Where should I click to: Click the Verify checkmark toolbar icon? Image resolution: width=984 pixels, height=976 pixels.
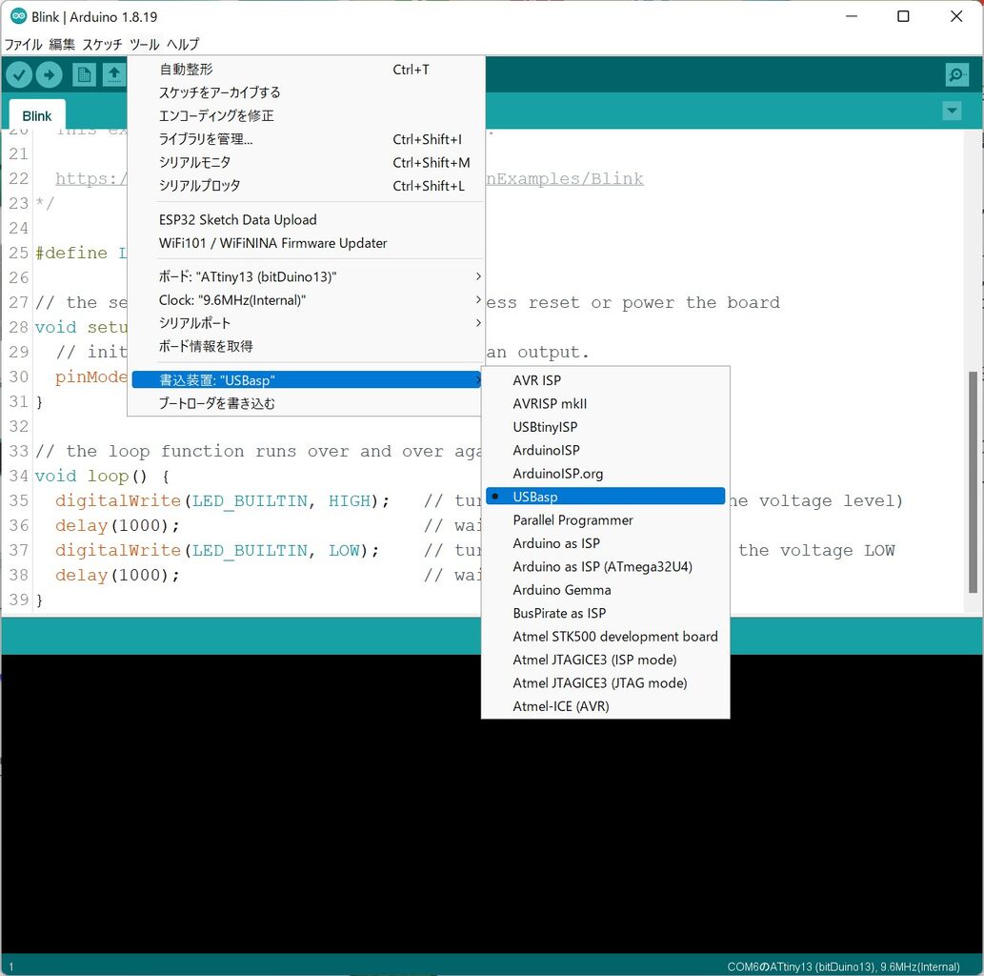[x=19, y=75]
